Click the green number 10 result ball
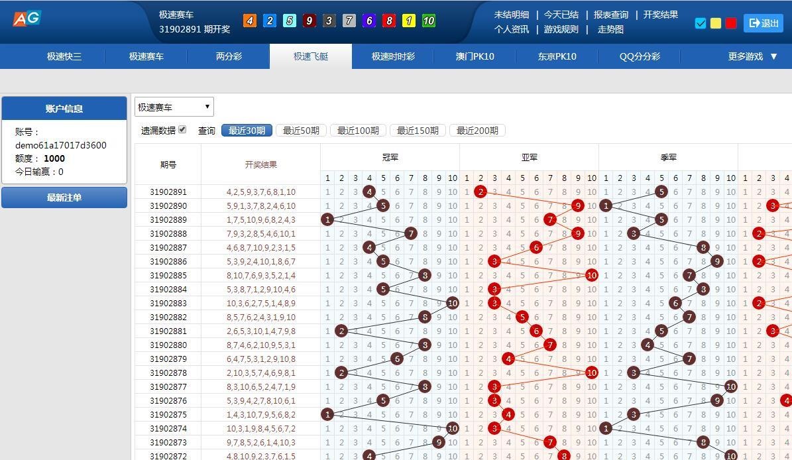792x460 pixels. 429,21
